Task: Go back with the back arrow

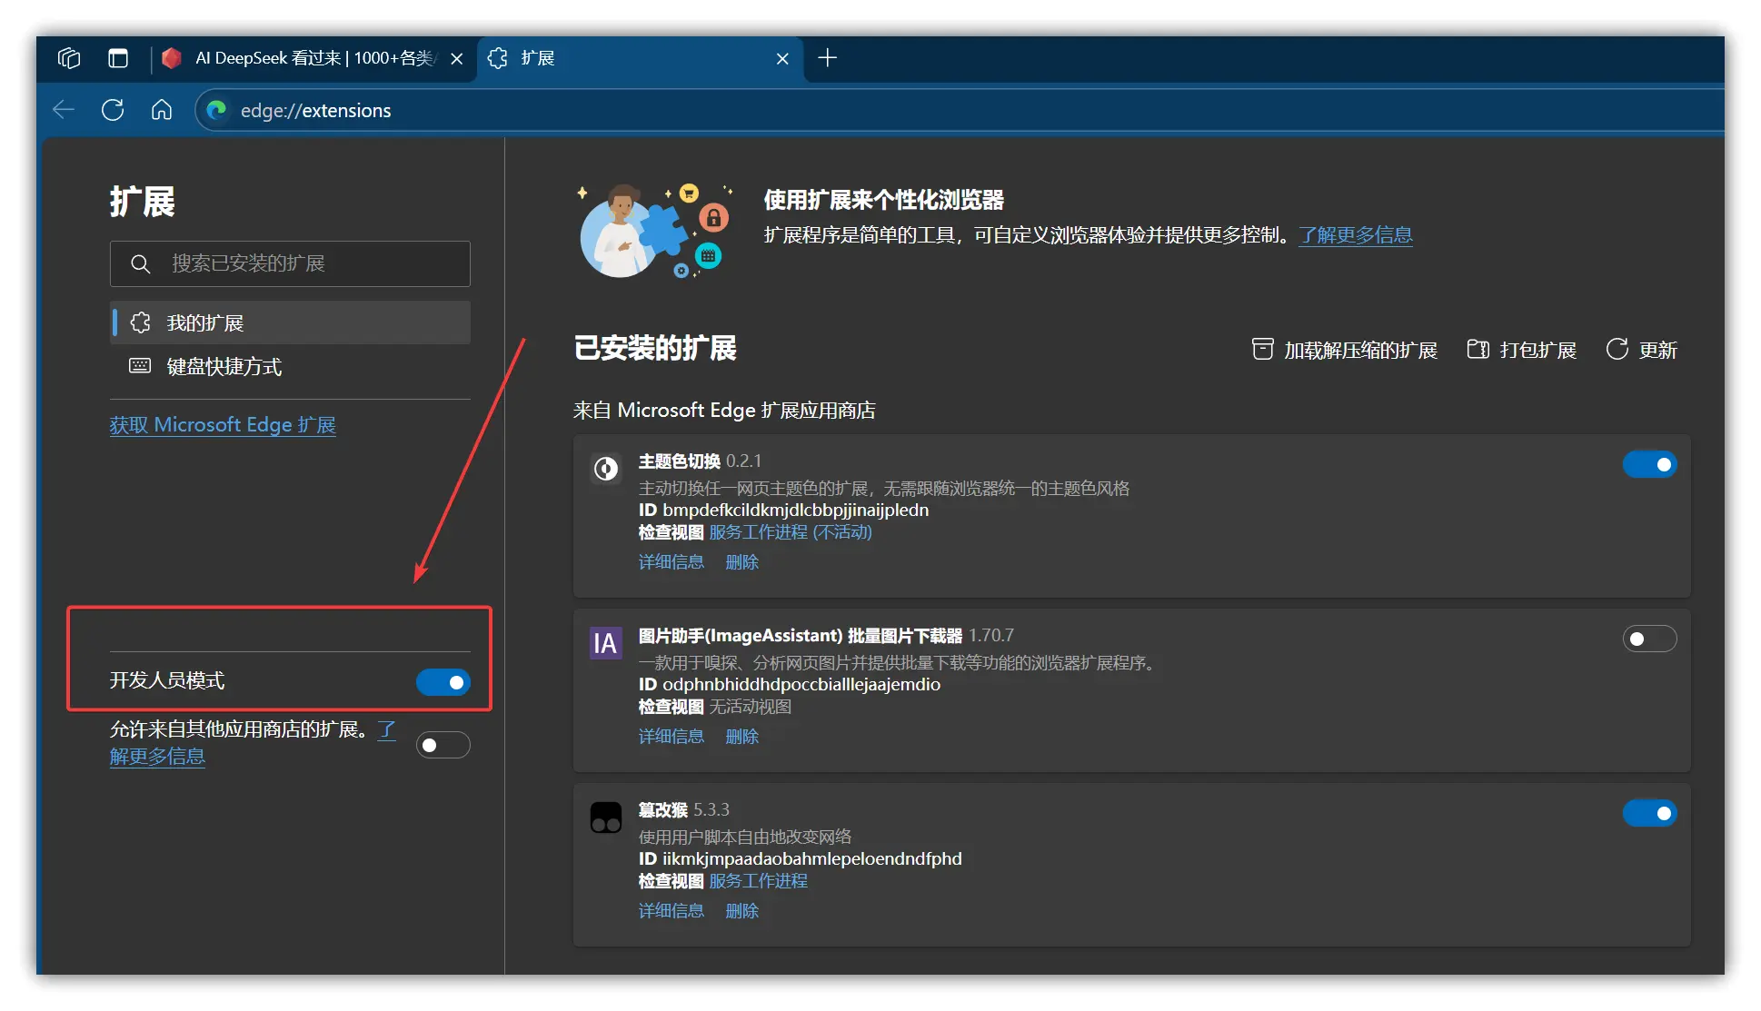Action: click(64, 110)
